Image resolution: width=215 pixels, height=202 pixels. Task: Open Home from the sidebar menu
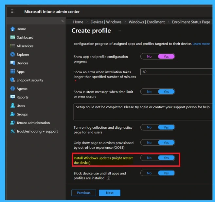click(21, 29)
